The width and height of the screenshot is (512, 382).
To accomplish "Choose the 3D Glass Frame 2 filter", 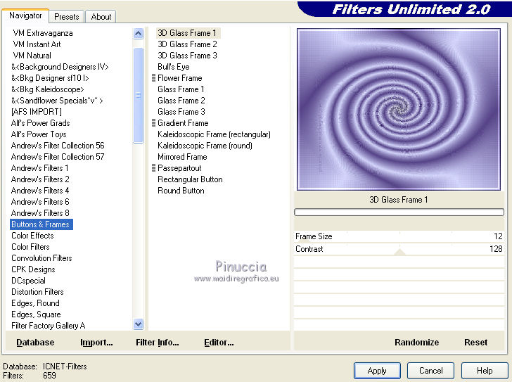I will click(x=187, y=44).
